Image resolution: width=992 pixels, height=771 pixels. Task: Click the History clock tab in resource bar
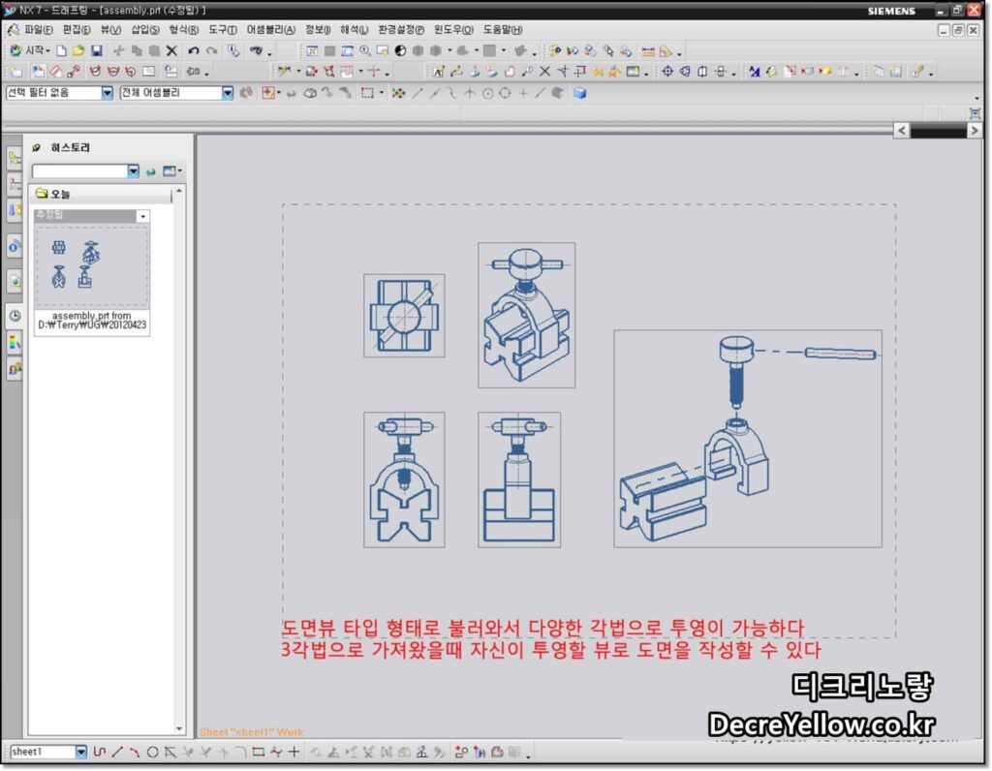coord(15,315)
